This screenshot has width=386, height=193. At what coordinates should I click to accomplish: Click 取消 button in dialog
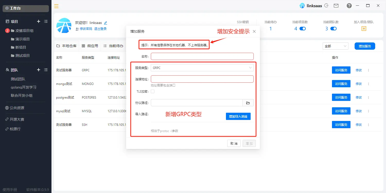234,143
